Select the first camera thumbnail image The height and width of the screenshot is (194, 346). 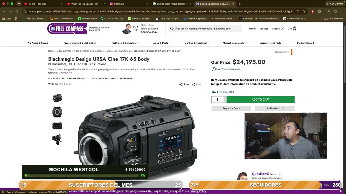[x=57, y=98]
